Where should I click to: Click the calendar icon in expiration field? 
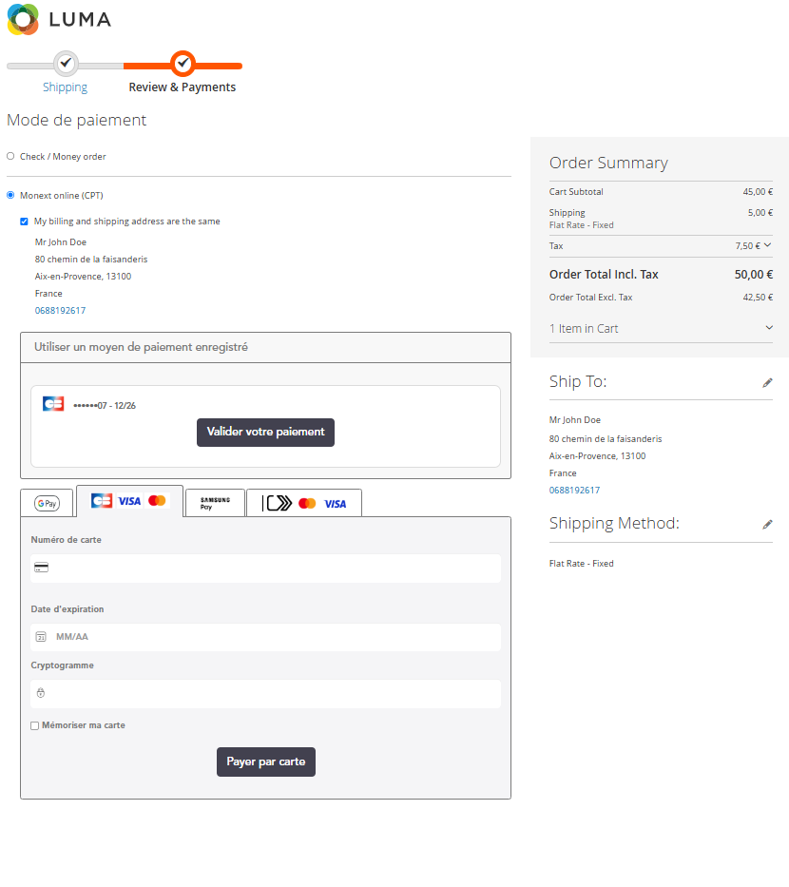(41, 637)
